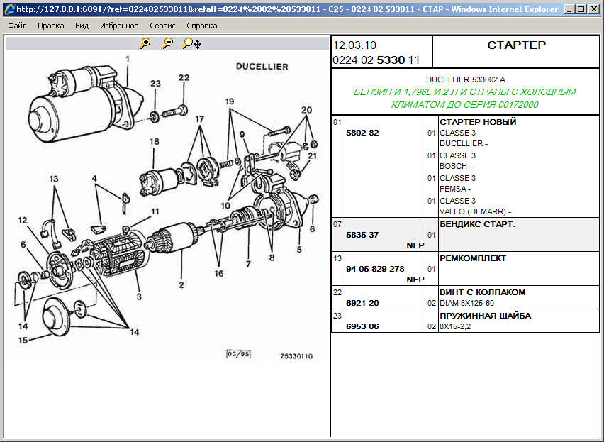Zoom out of the starter diagram
This screenshot has width=604, height=442.
tap(167, 43)
